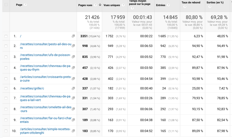Select checkbox for chevreau-de-paques-au-thym row
The width and height of the screenshot is (232, 138).
(6, 68)
